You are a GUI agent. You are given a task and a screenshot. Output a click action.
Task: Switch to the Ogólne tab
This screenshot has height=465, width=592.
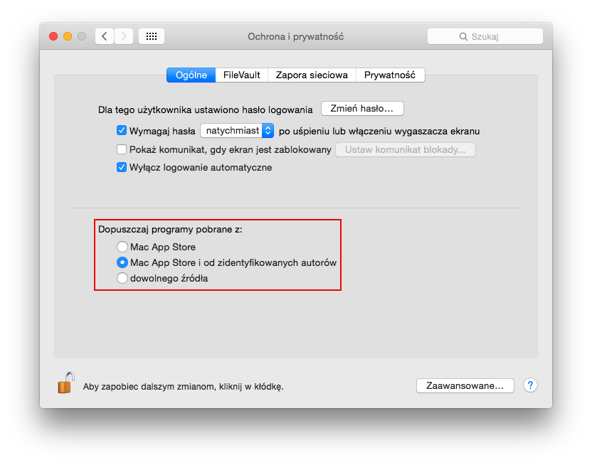191,75
